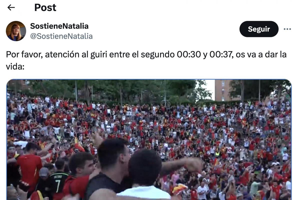Image resolution: width=300 pixels, height=200 pixels.
Task: Open the SostieneNatalia display name link
Action: tap(59, 26)
